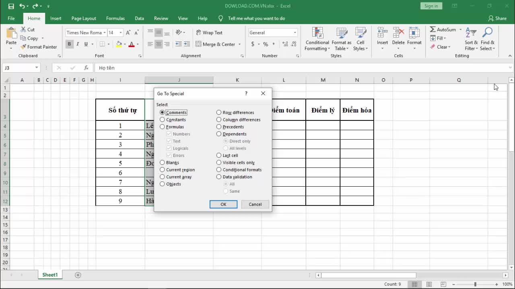
Task: Select the Blanks radio button
Action: 162,163
